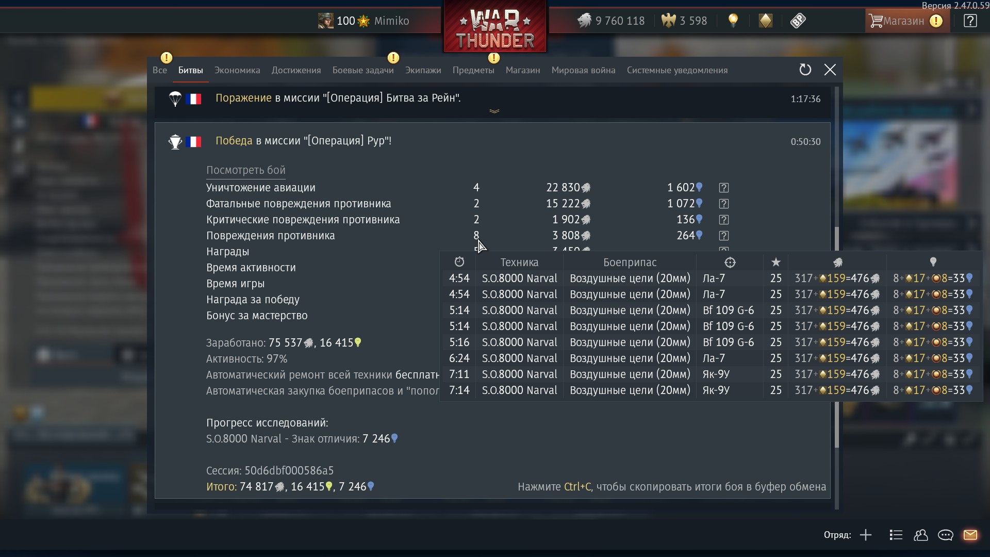This screenshot has height=557, width=990.
Task: Open help question mark in top right
Action: [970, 21]
